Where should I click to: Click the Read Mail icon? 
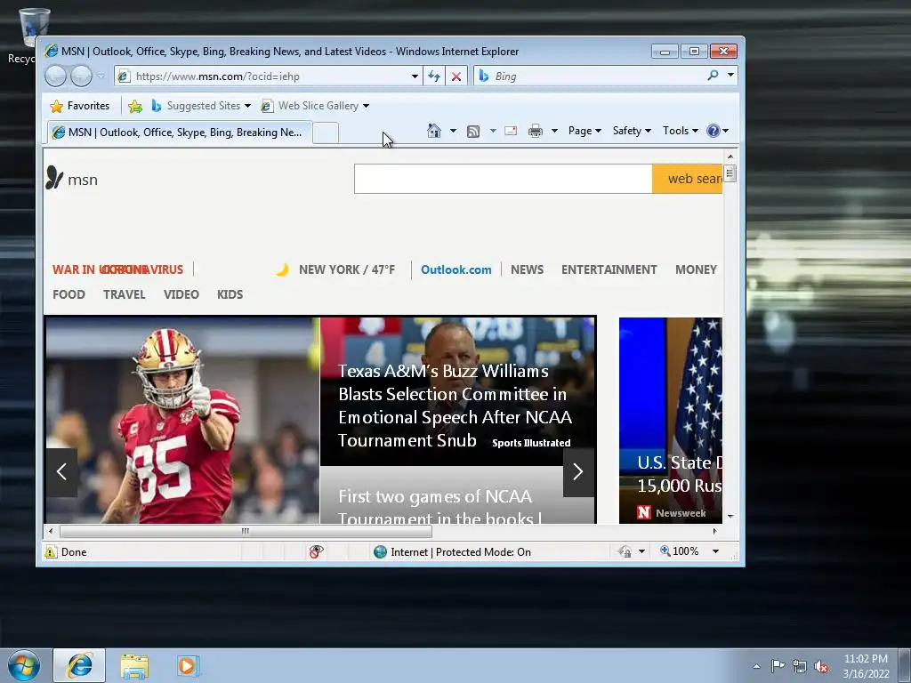pos(511,131)
